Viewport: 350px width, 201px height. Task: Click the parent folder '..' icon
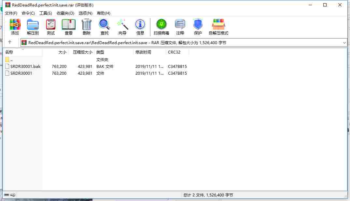coord(7,59)
